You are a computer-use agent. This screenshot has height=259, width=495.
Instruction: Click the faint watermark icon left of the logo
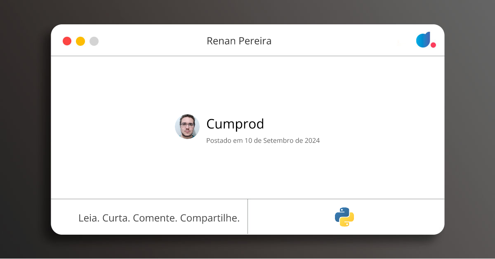(399, 42)
